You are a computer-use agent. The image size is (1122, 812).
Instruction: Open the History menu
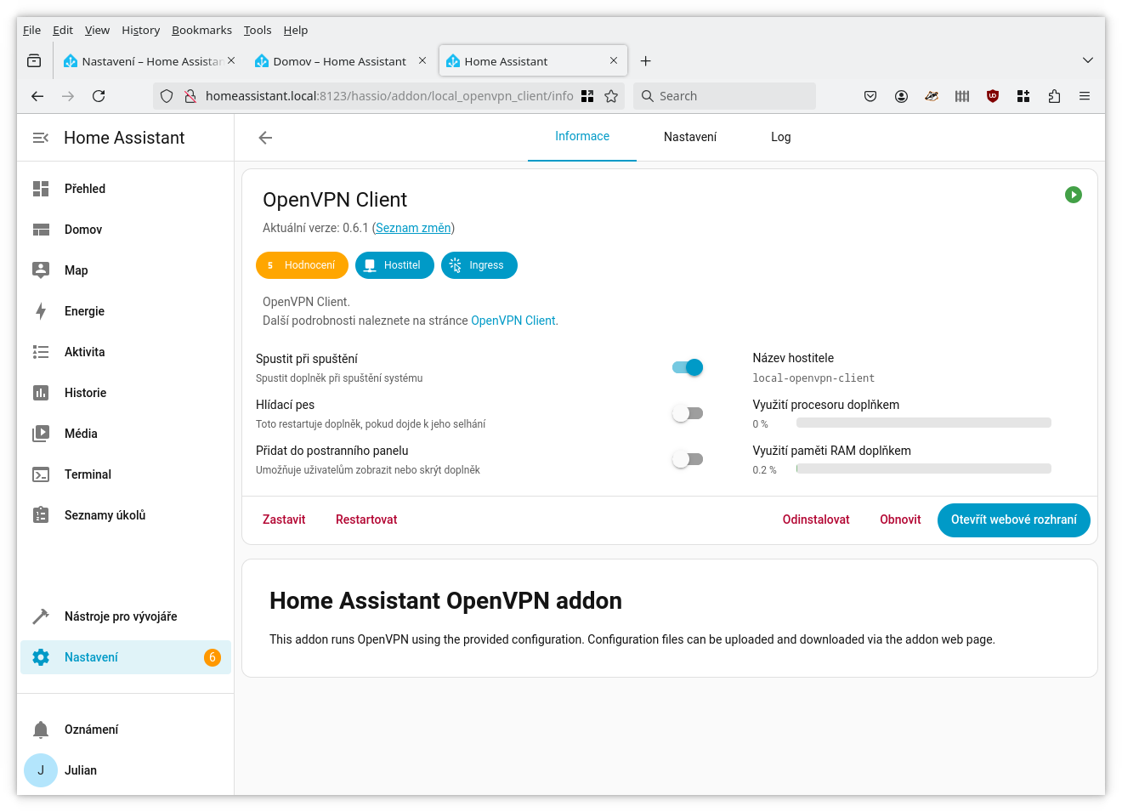point(140,30)
